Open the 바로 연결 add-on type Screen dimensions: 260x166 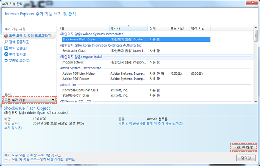pyautogui.click(x=18, y=48)
